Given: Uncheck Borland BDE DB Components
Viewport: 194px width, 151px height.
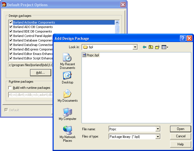Looking at the screenshot, I should click(11, 31).
